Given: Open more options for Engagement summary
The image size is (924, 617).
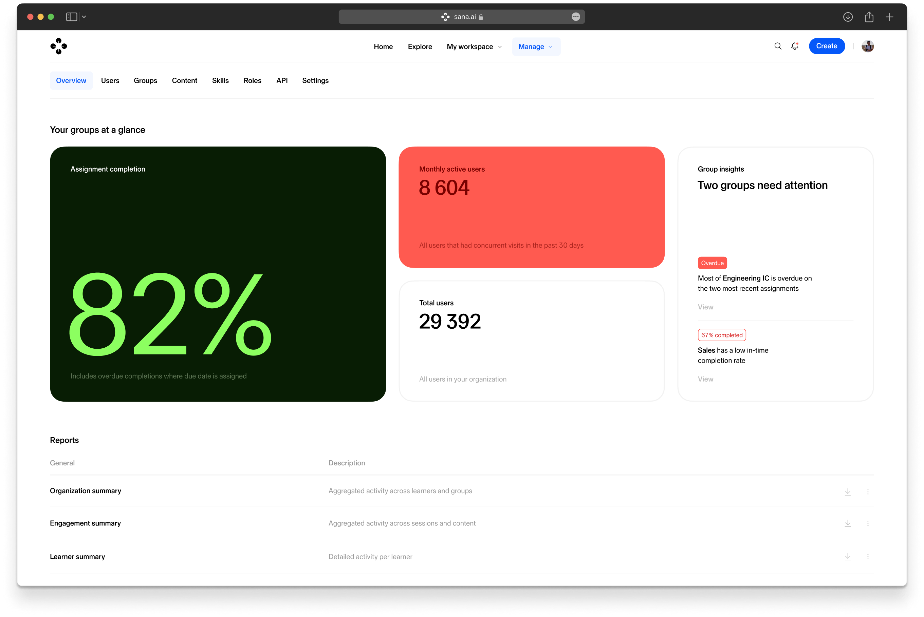Looking at the screenshot, I should tap(868, 523).
